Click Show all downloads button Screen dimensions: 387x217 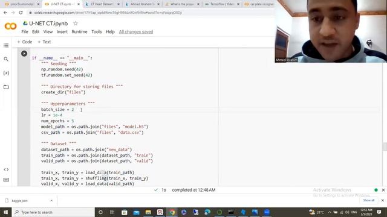[368, 200]
